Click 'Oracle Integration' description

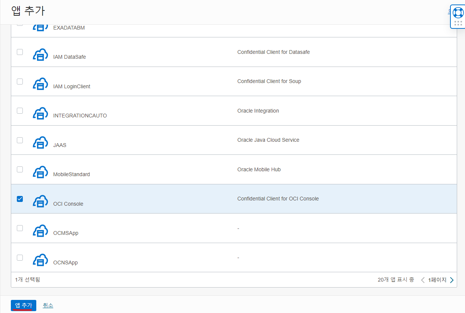pos(258,111)
